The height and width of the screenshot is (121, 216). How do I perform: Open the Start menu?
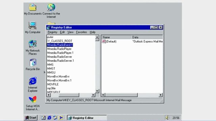click(31, 118)
